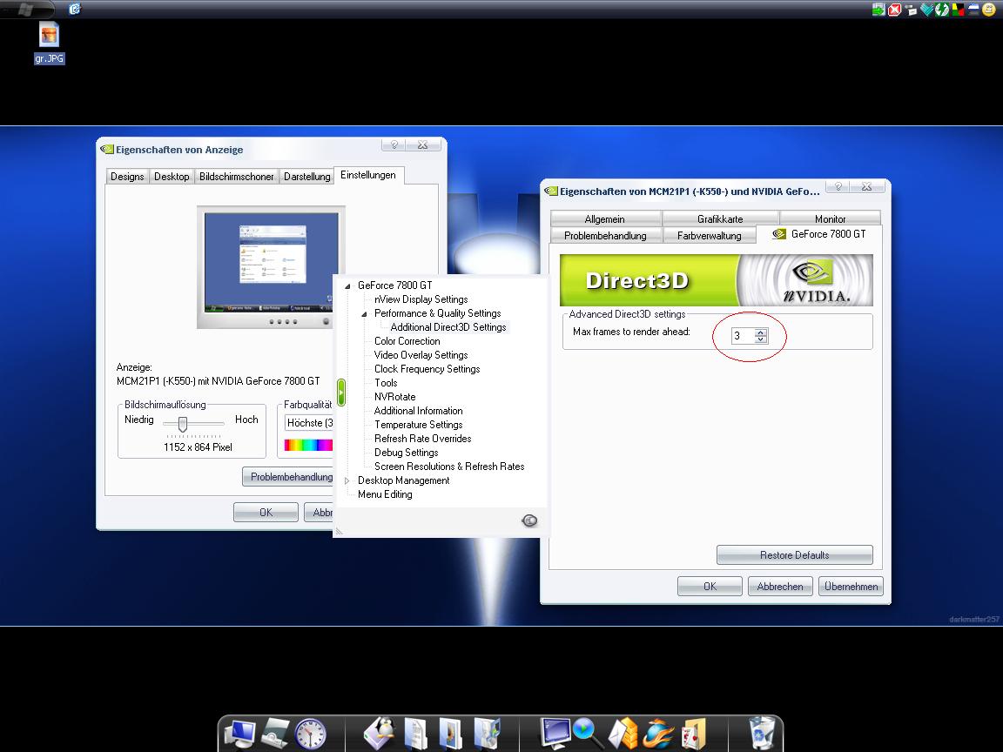Screen dimensions: 1003x752
Task: Open the mail envelope icon in the dock
Action: [623, 733]
